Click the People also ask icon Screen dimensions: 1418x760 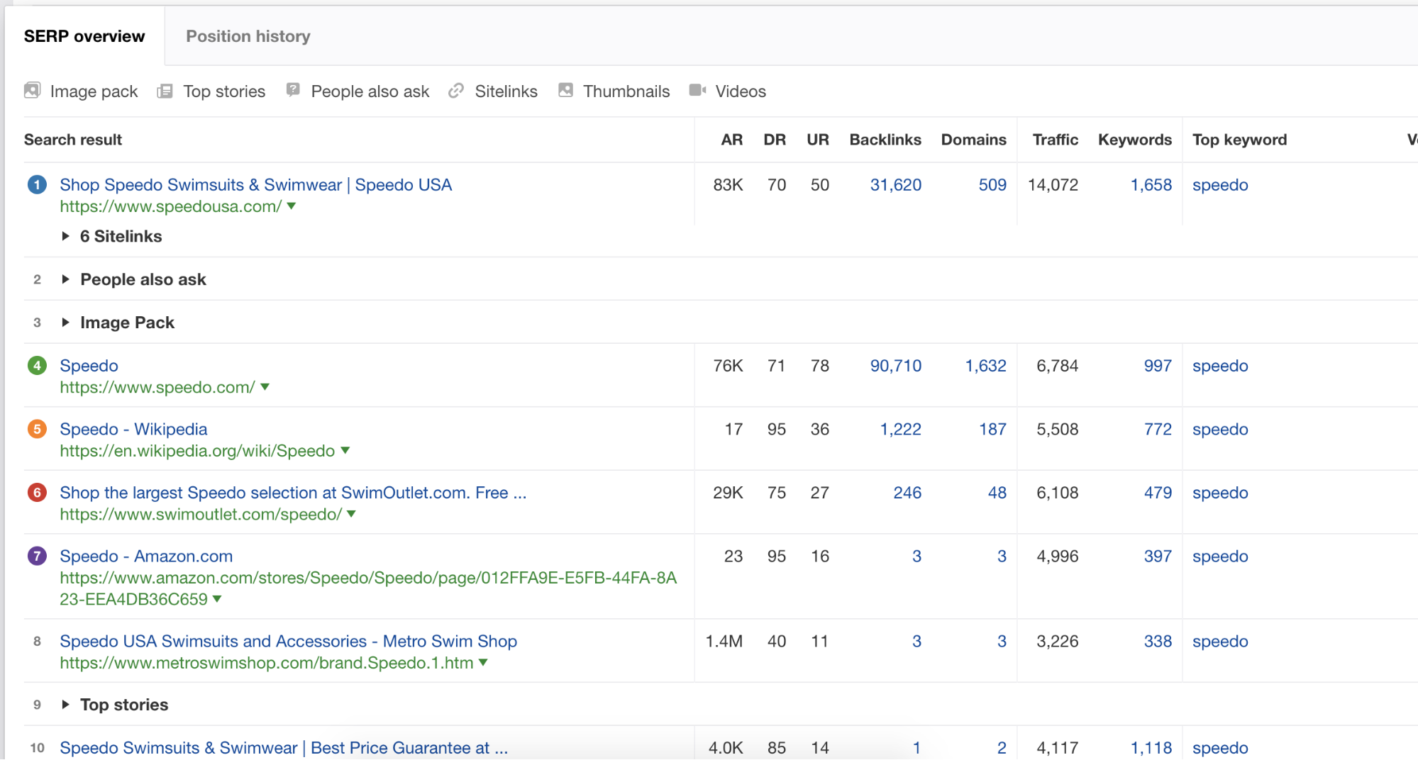tap(293, 90)
